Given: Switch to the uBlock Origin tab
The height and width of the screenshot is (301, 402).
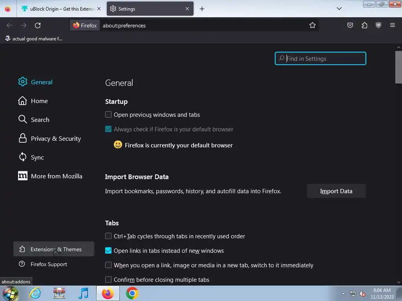Looking at the screenshot, I should pyautogui.click(x=61, y=9).
